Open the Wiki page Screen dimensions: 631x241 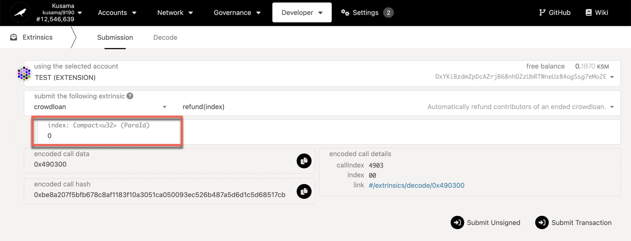click(x=597, y=13)
